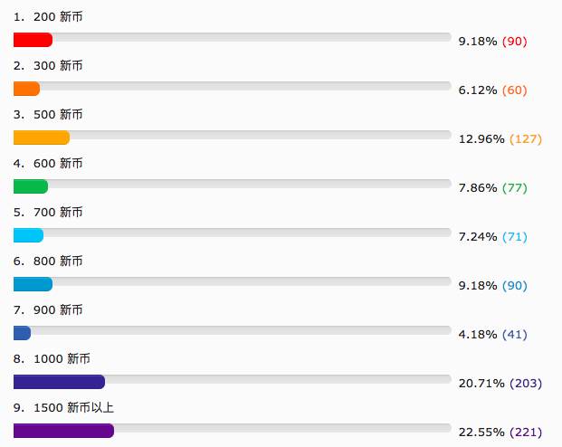
Task: Click the green (77) vote count
Action: click(x=514, y=188)
